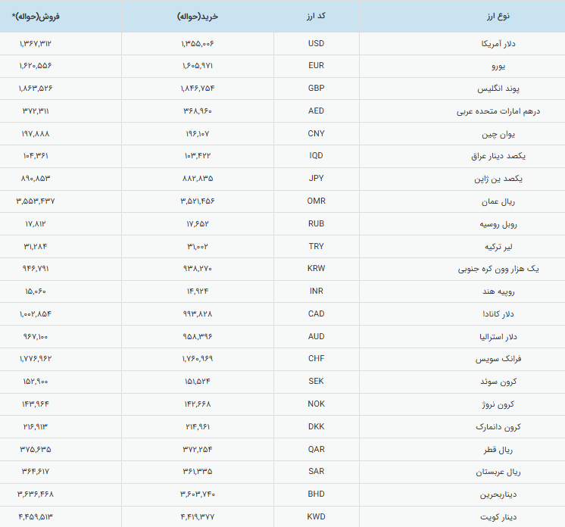Click the 'خرید(حواله)' column header
565x527 pixels.
coord(196,16)
